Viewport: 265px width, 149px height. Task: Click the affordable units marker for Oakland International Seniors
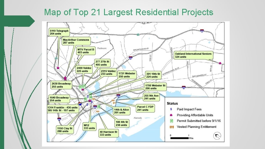coord(220,63)
